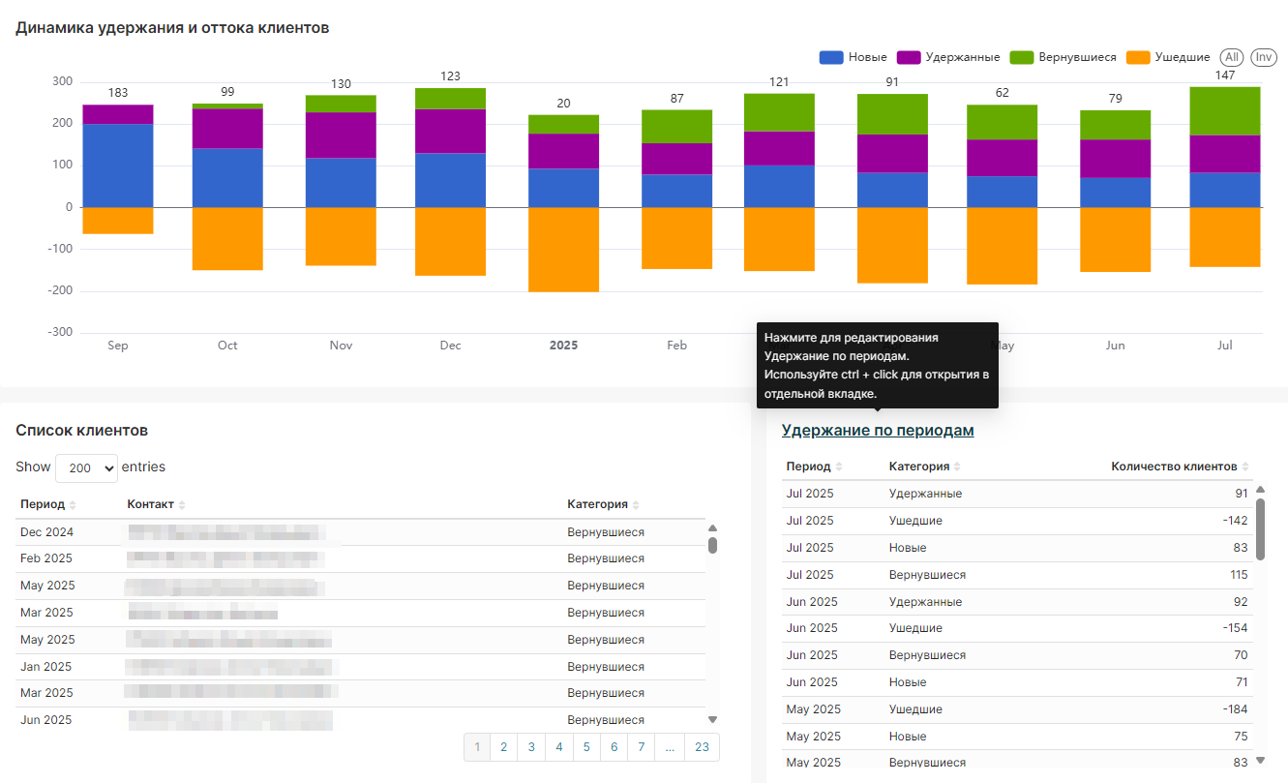Click Вернувшиеся in the Dec 2024 client row

[606, 532]
